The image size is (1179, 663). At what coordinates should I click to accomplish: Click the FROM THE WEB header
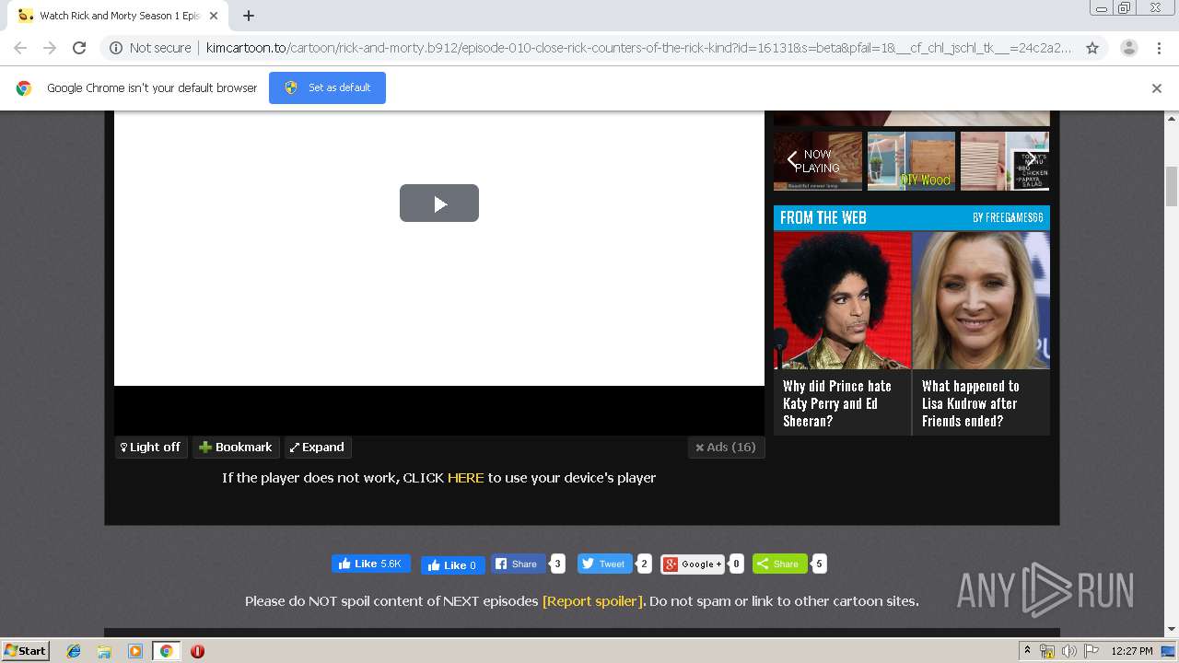(823, 217)
